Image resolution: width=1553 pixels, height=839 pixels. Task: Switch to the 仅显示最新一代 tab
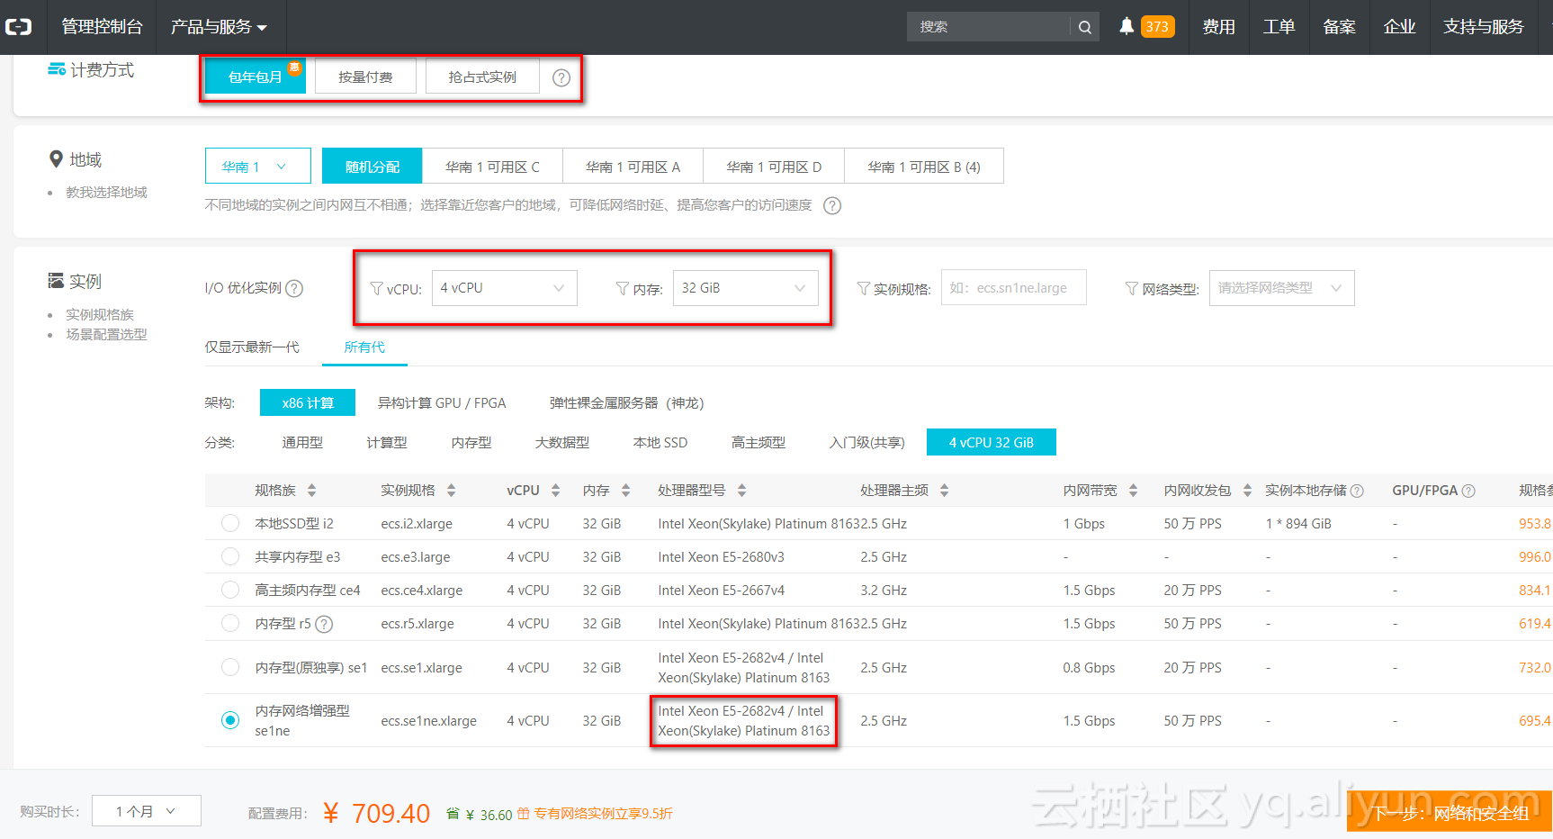click(252, 347)
